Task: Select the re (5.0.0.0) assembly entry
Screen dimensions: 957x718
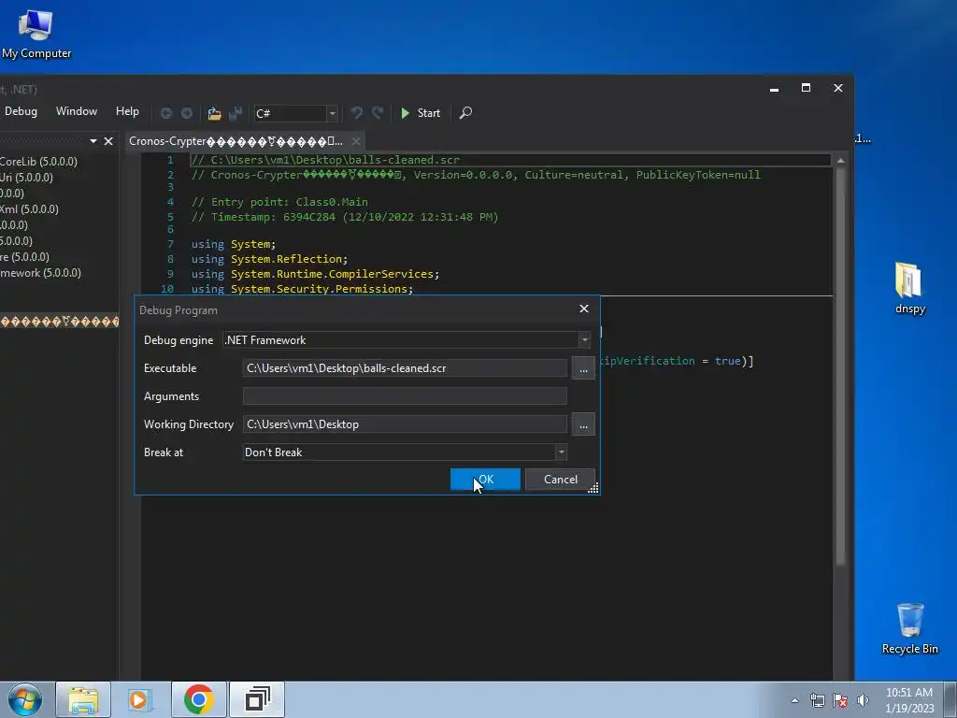Action: (x=24, y=257)
